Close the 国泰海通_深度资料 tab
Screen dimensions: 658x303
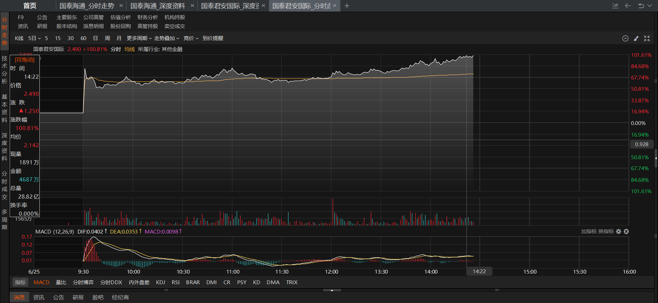192,6
